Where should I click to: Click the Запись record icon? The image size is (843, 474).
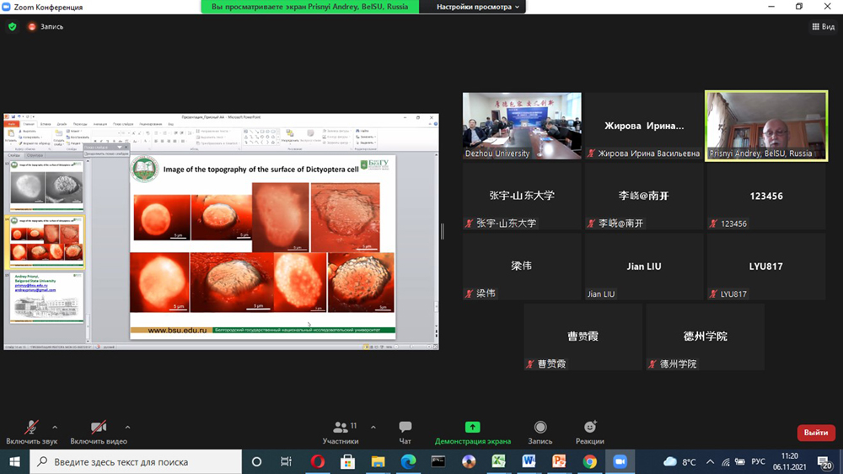coord(540,428)
